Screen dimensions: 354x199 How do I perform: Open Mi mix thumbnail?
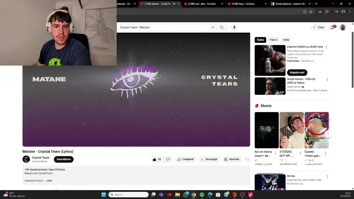(x=270, y=182)
